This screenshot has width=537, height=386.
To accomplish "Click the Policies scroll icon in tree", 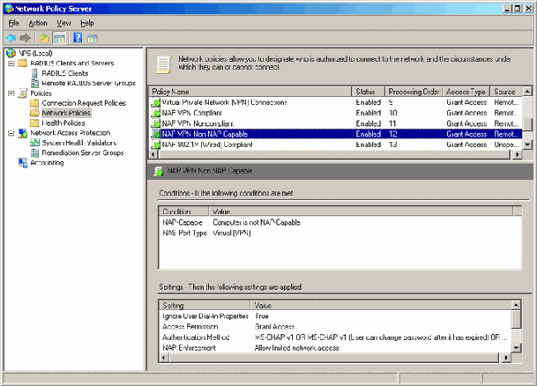I will pos(23,93).
